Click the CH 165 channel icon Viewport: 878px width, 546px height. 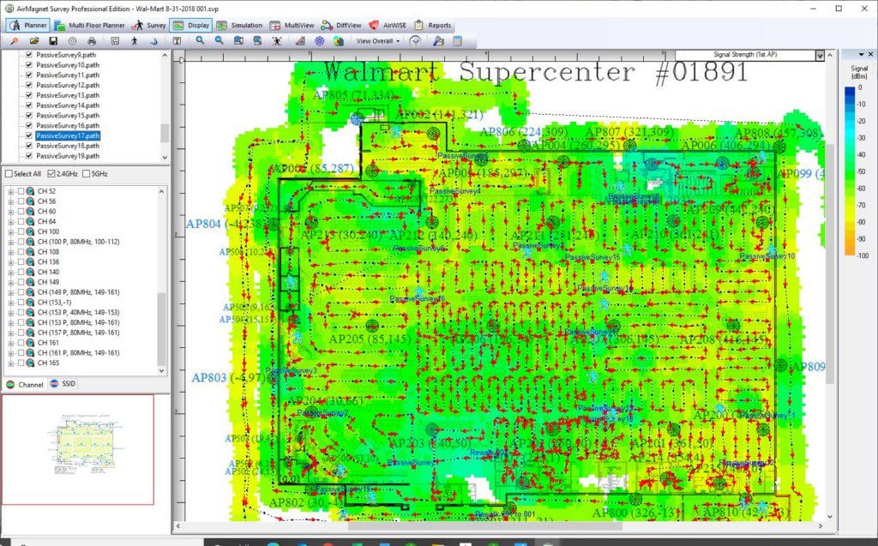click(x=30, y=363)
